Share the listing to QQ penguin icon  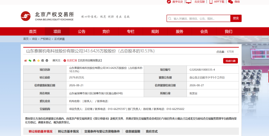(34, 61)
